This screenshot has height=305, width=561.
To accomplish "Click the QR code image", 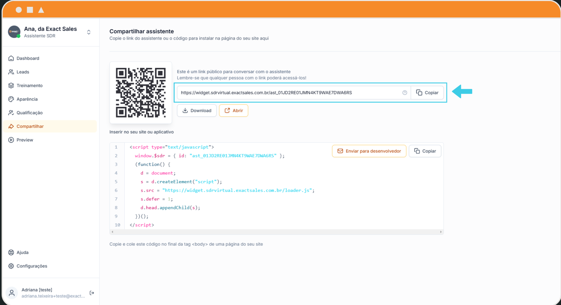I will point(141,92).
